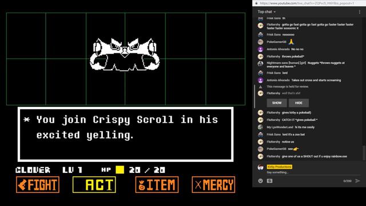Click Antonio Alvarado avatar beside 'Takes out cross'

261,80
